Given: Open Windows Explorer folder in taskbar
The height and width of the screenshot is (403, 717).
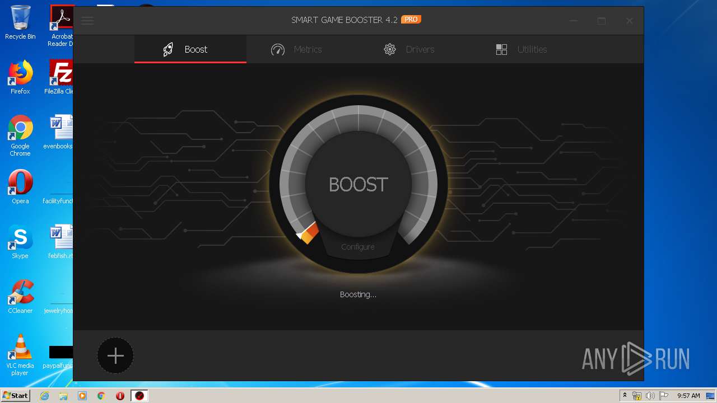Looking at the screenshot, I should (x=63, y=396).
